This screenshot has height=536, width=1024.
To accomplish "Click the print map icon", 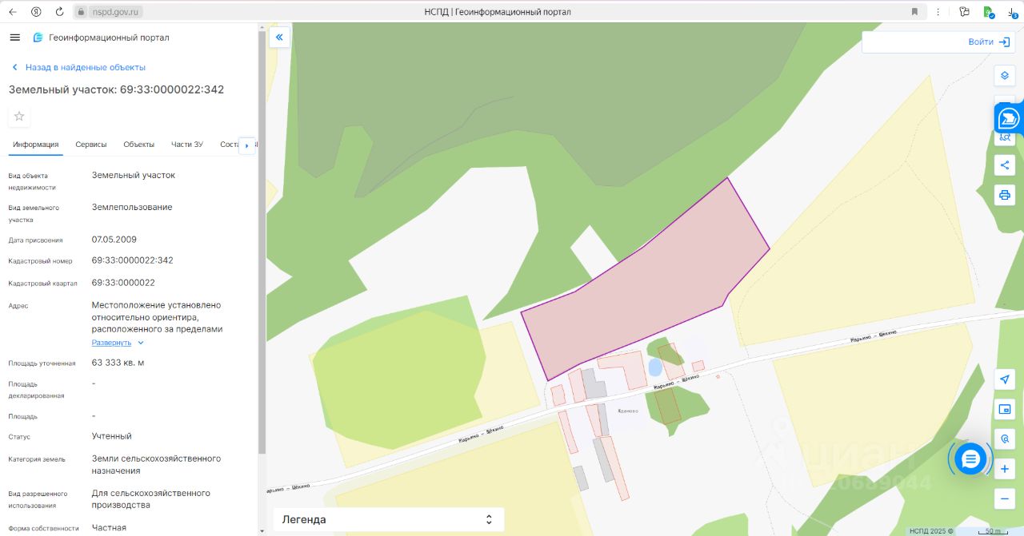I will click(1005, 195).
